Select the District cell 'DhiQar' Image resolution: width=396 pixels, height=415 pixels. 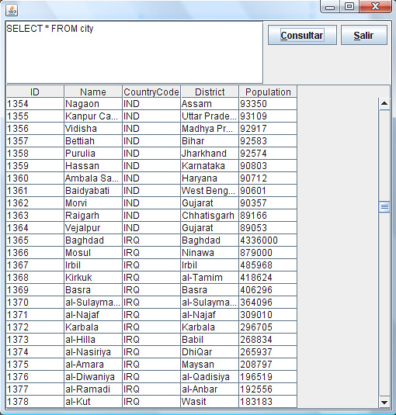pyautogui.click(x=210, y=352)
